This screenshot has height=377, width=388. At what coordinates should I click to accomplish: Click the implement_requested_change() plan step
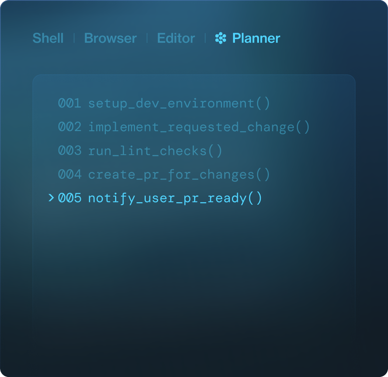click(x=199, y=127)
